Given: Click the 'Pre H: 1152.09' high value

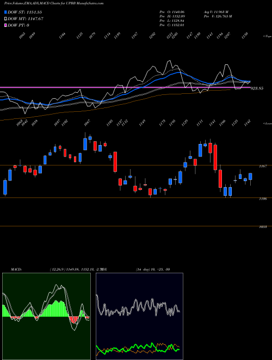Looking at the screenshot, I should 172,16.
